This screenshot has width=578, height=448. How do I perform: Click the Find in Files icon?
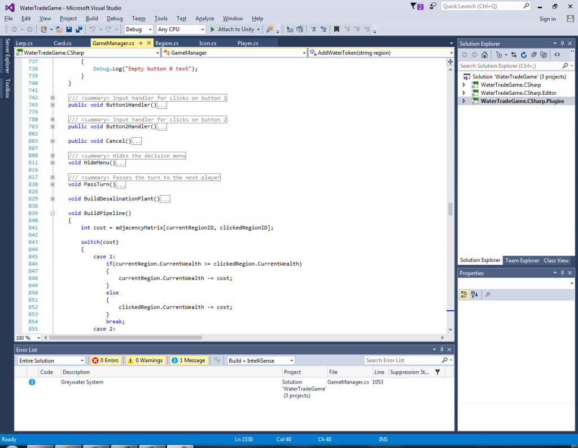pos(269,29)
